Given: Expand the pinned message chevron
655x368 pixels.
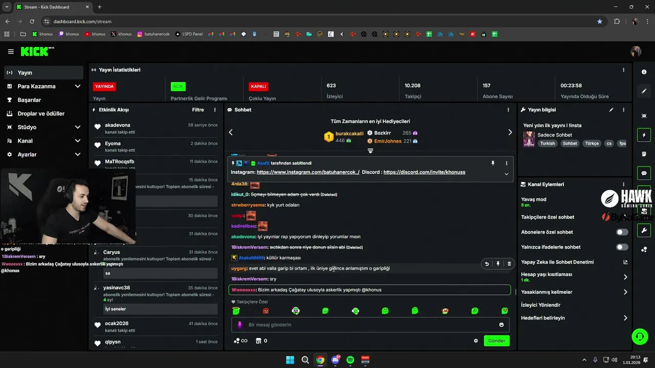Looking at the screenshot, I should [x=507, y=174].
